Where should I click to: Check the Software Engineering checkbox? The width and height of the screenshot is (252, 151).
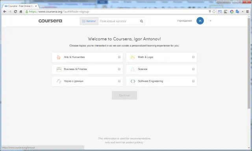point(193,81)
